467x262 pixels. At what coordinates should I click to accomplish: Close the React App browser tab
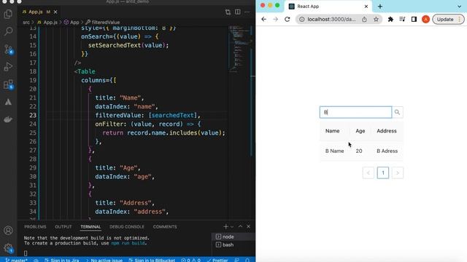366,7
